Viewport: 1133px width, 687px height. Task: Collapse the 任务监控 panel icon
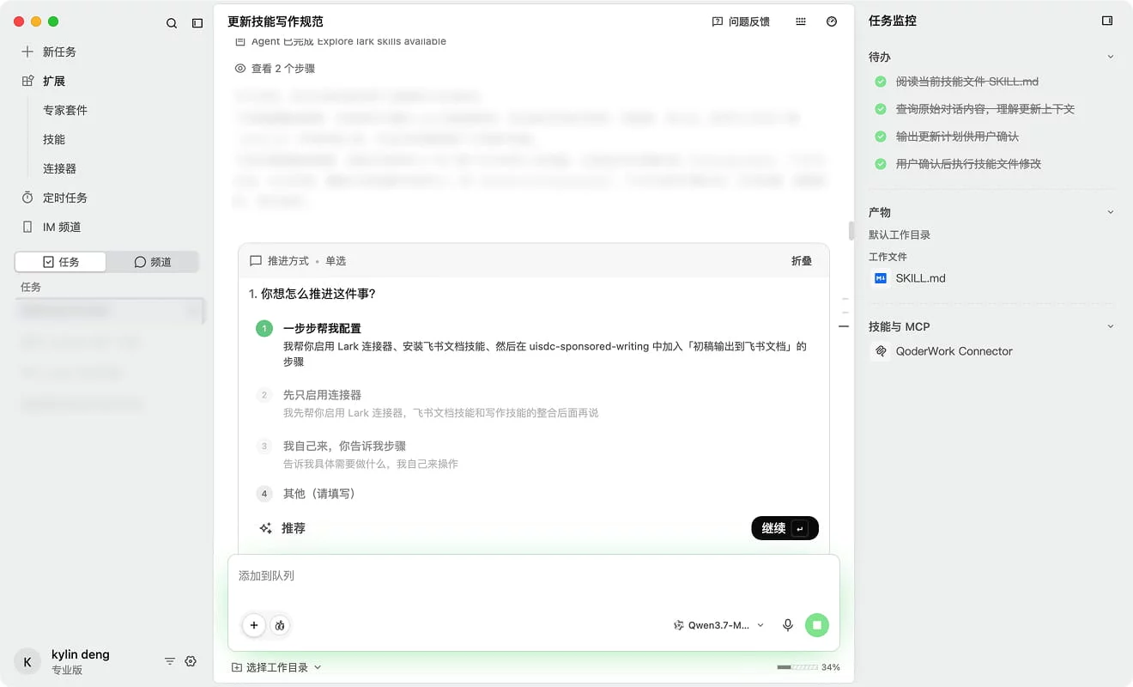coord(1107,21)
